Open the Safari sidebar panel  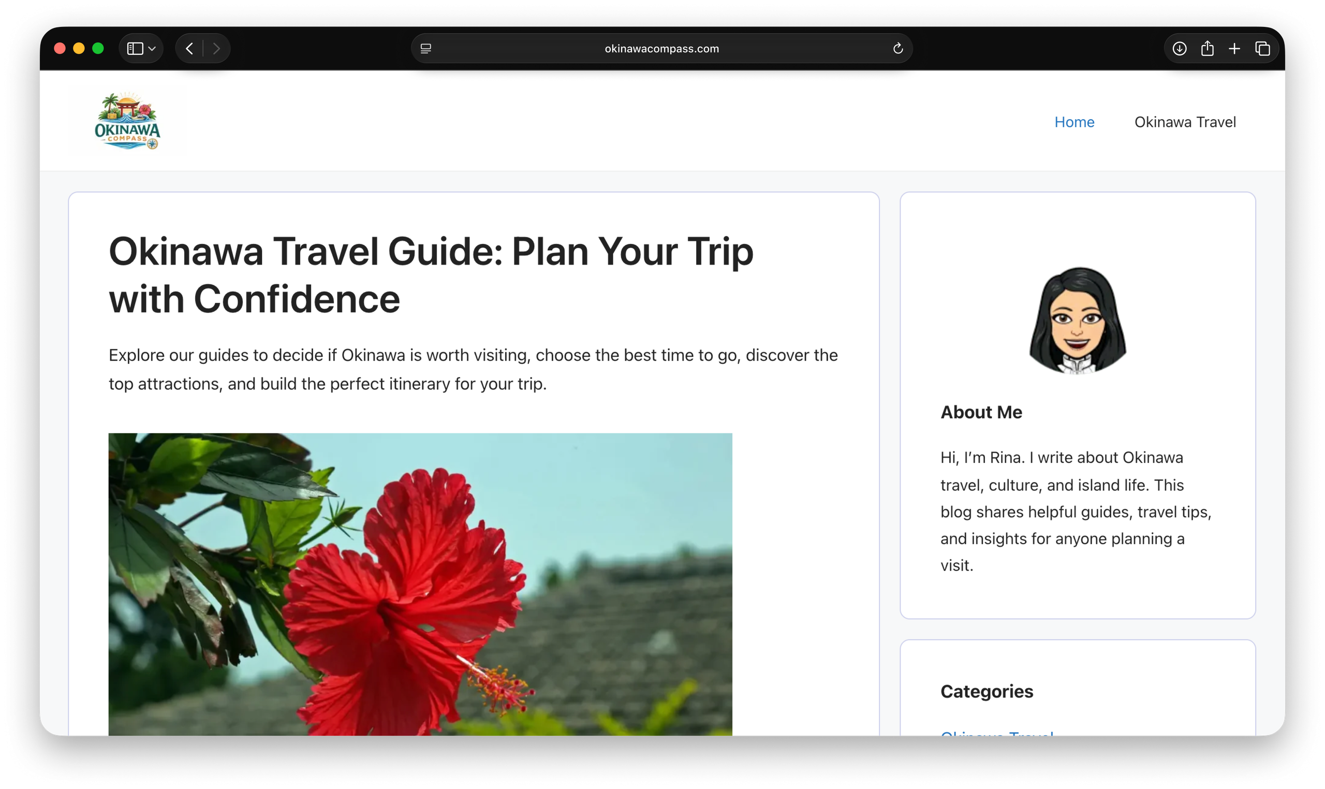tap(135, 48)
